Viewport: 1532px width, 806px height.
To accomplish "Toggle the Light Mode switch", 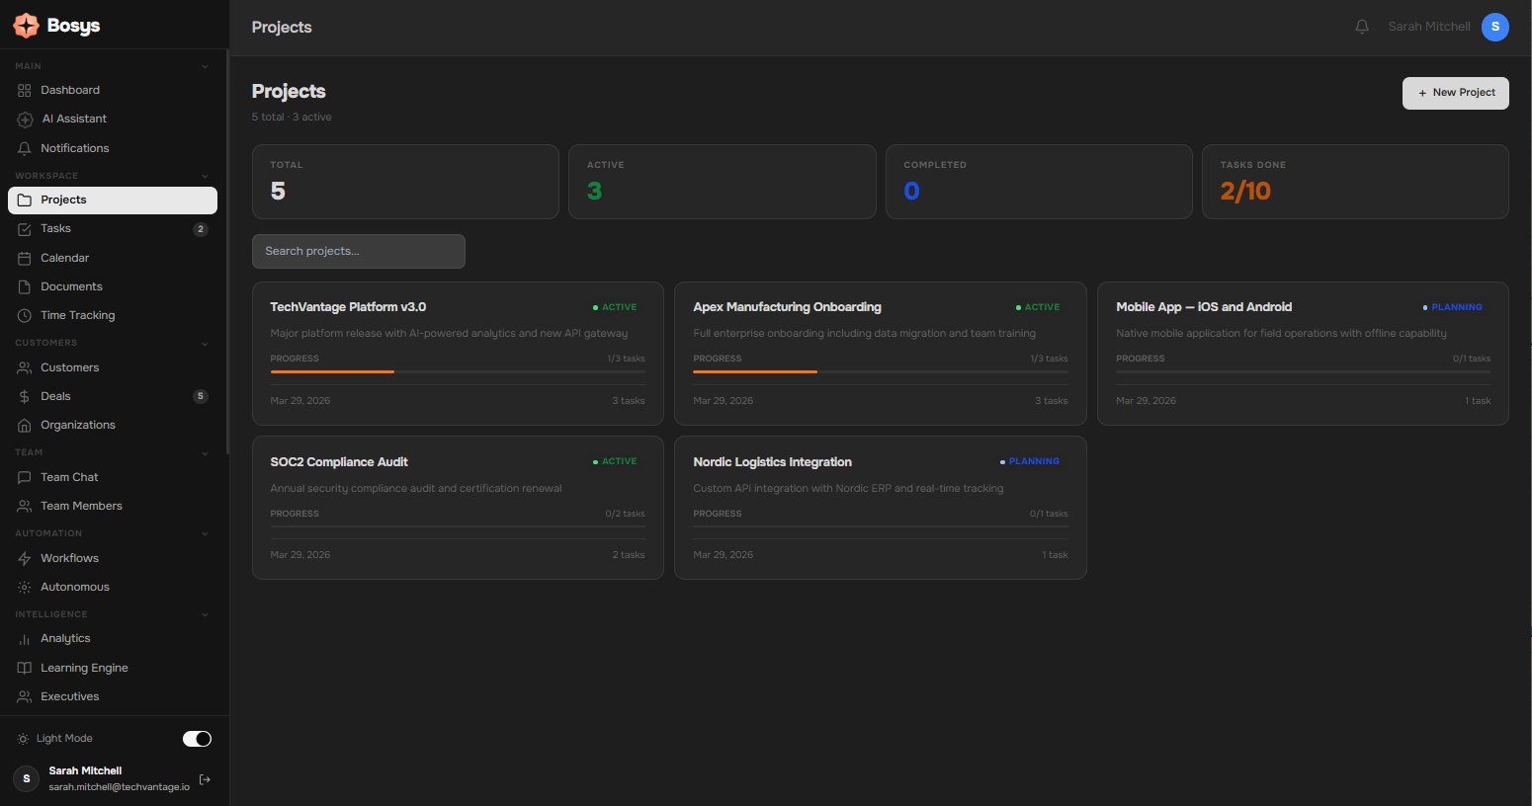I will (x=197, y=739).
